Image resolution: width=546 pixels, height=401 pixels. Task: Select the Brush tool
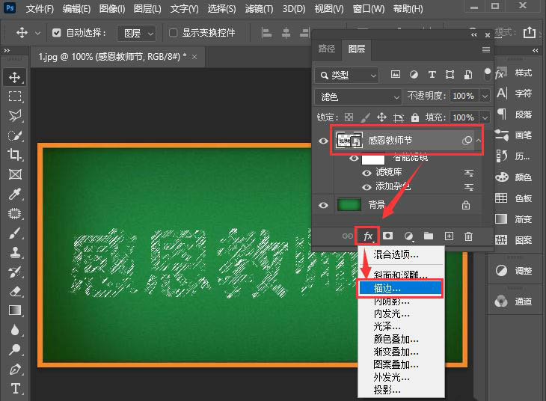(x=15, y=233)
